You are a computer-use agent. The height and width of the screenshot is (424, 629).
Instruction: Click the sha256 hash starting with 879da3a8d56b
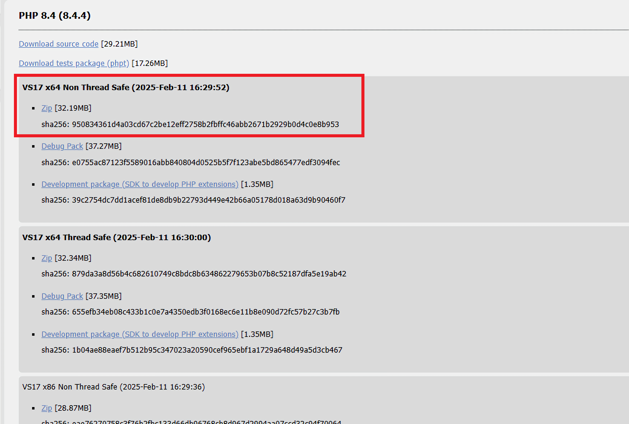[x=209, y=274]
